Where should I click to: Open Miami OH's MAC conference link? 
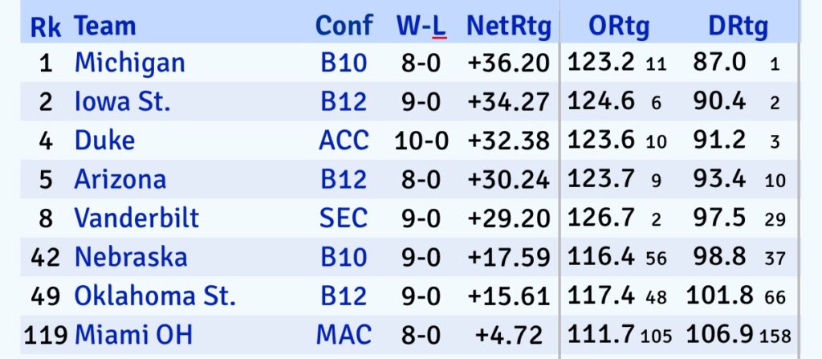pyautogui.click(x=344, y=334)
